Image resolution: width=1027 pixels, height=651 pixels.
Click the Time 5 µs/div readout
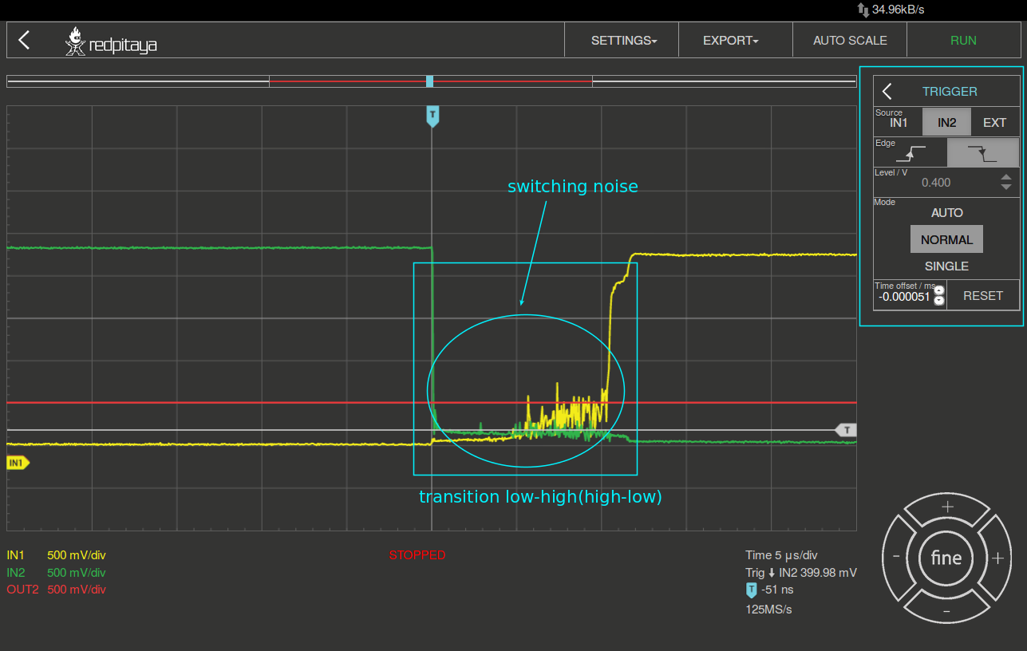coord(782,555)
